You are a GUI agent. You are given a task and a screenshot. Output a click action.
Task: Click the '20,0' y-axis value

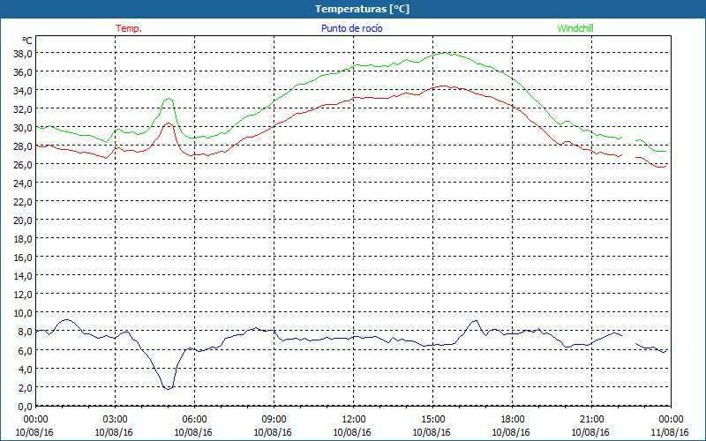click(x=23, y=220)
